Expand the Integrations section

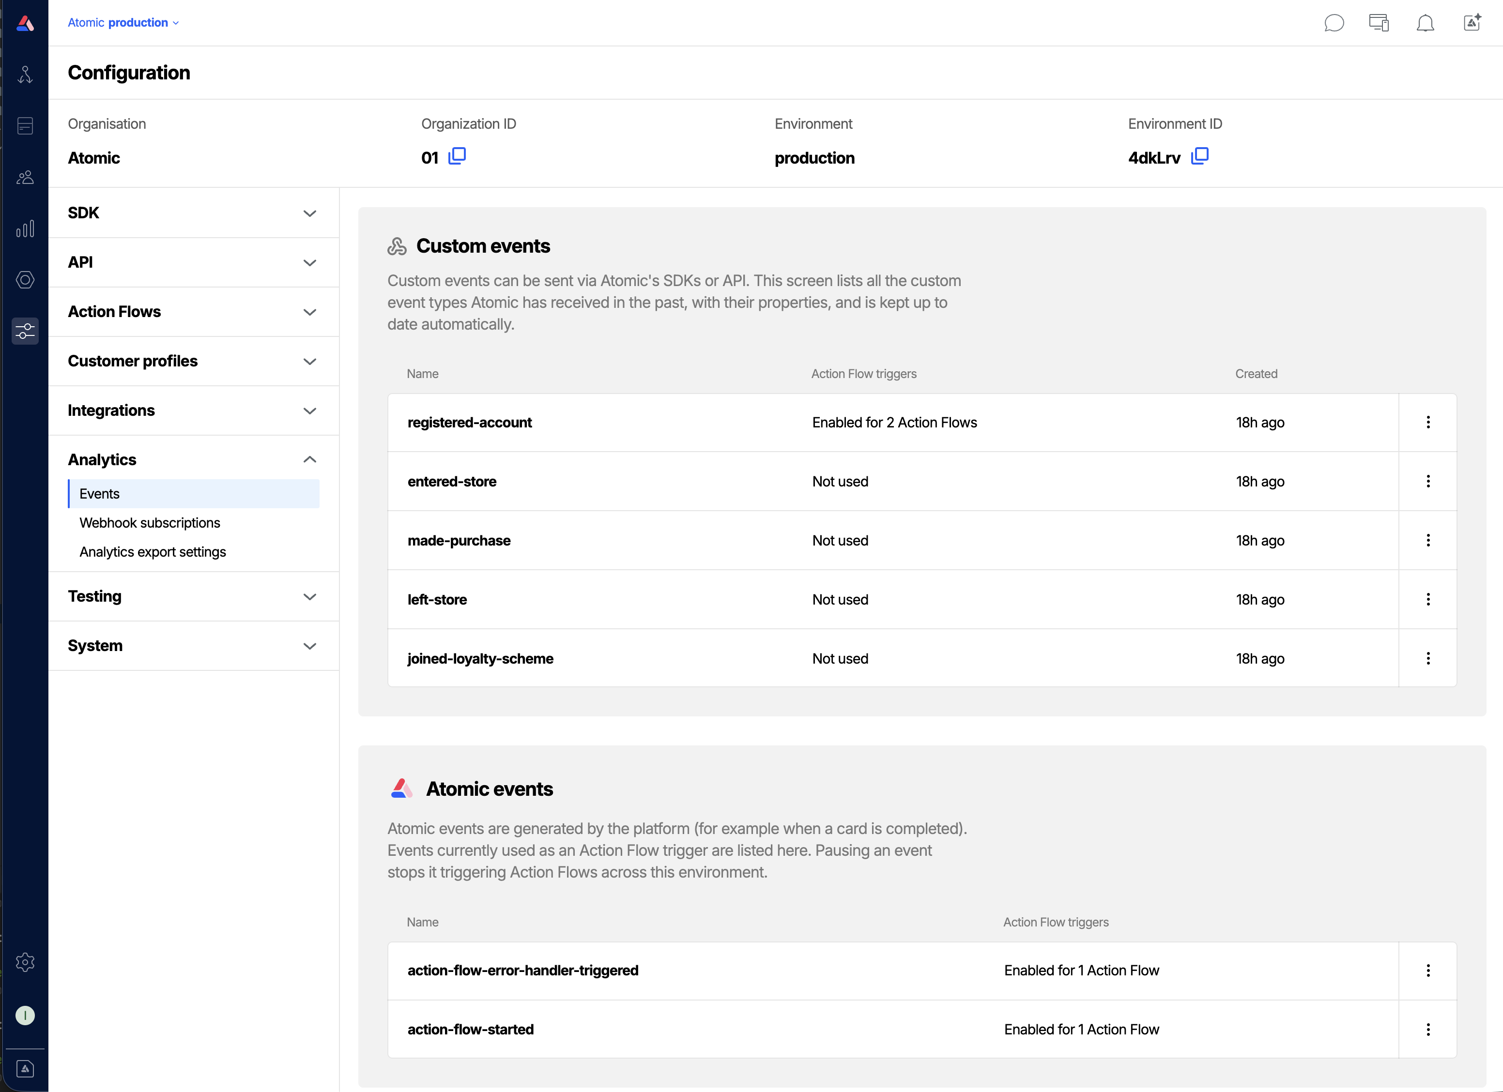(x=194, y=410)
